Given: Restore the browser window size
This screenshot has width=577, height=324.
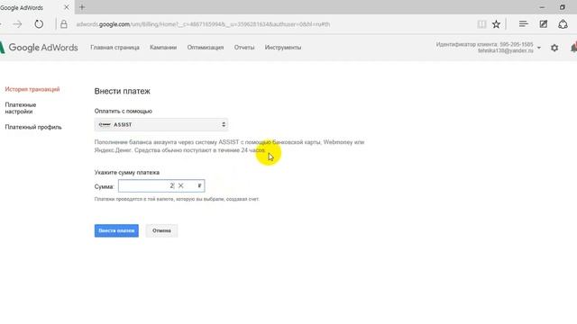Looking at the screenshot, I should coord(563,7).
